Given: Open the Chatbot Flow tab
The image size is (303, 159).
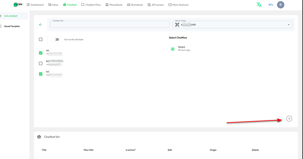Looking at the screenshot, I should [91, 5].
